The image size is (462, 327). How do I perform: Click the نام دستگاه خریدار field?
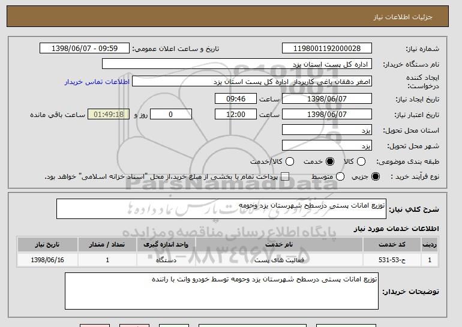(x=237, y=64)
